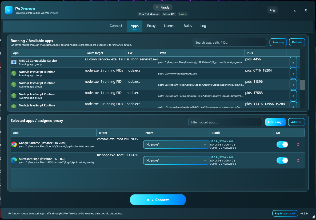The width and height of the screenshot is (316, 220).
Task: Open the Buy Proxy socks5 link
Action: [x=285, y=213]
